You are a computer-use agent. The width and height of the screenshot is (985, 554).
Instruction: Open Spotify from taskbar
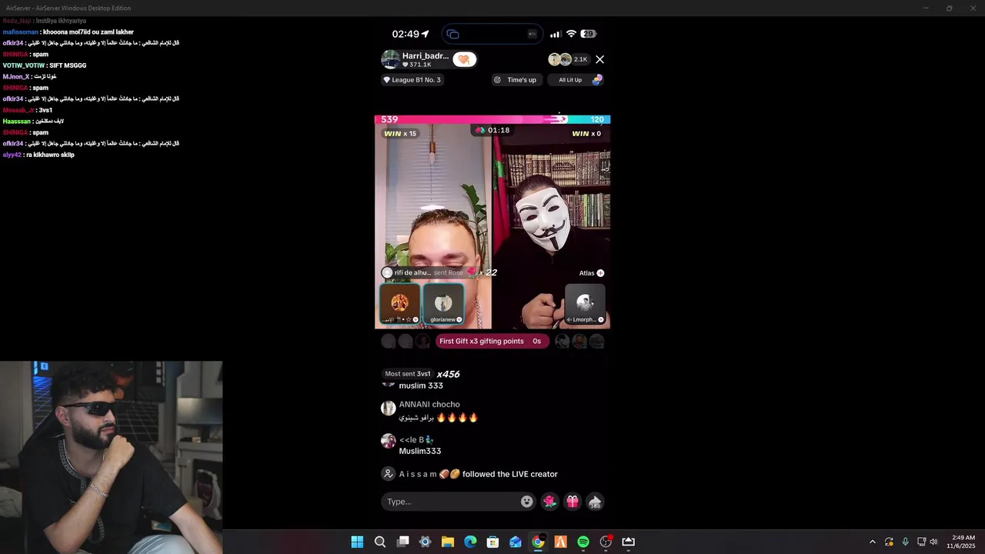[x=583, y=542]
